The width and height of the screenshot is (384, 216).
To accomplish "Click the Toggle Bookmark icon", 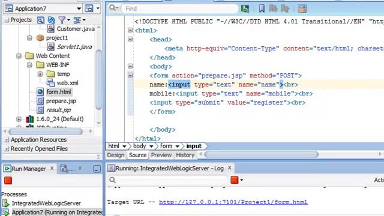I will 262,8.
